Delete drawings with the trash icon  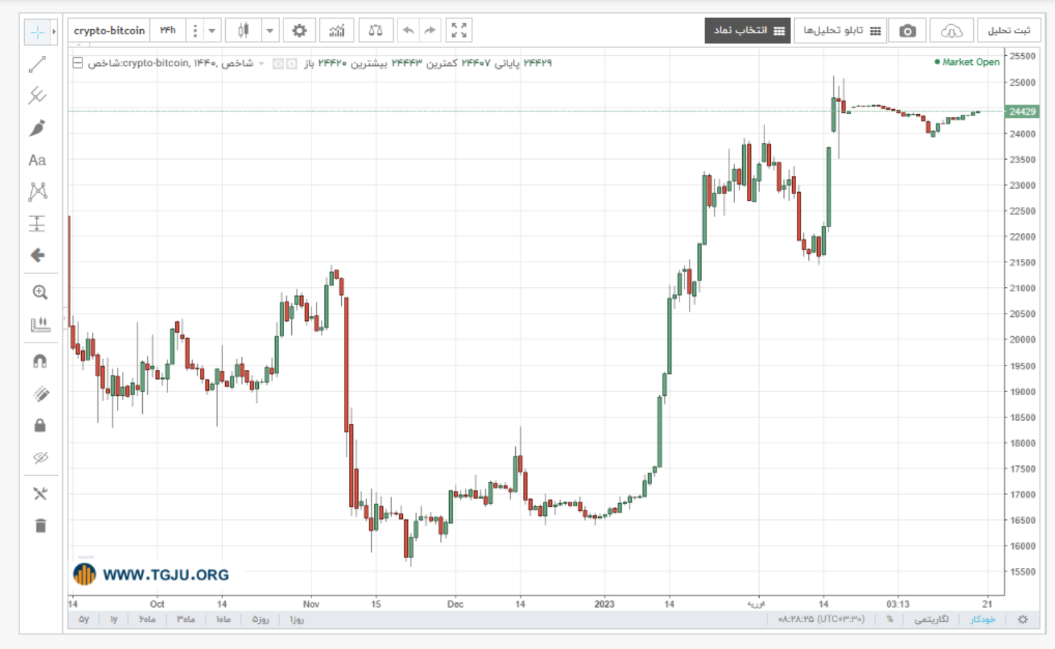pyautogui.click(x=40, y=526)
